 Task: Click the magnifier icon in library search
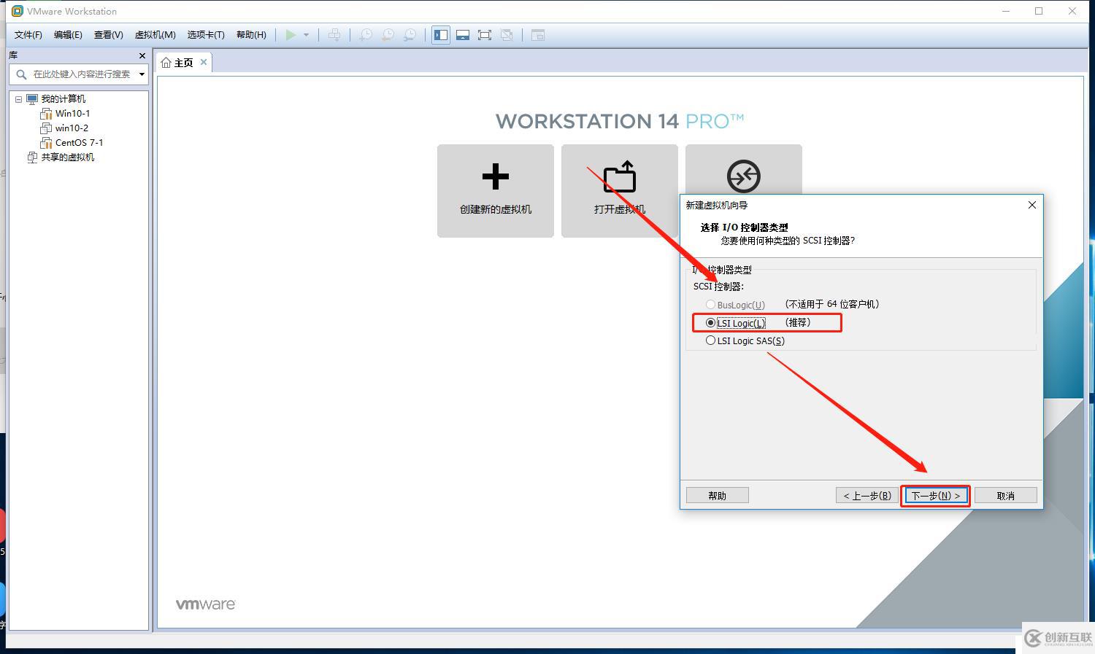pyautogui.click(x=20, y=74)
